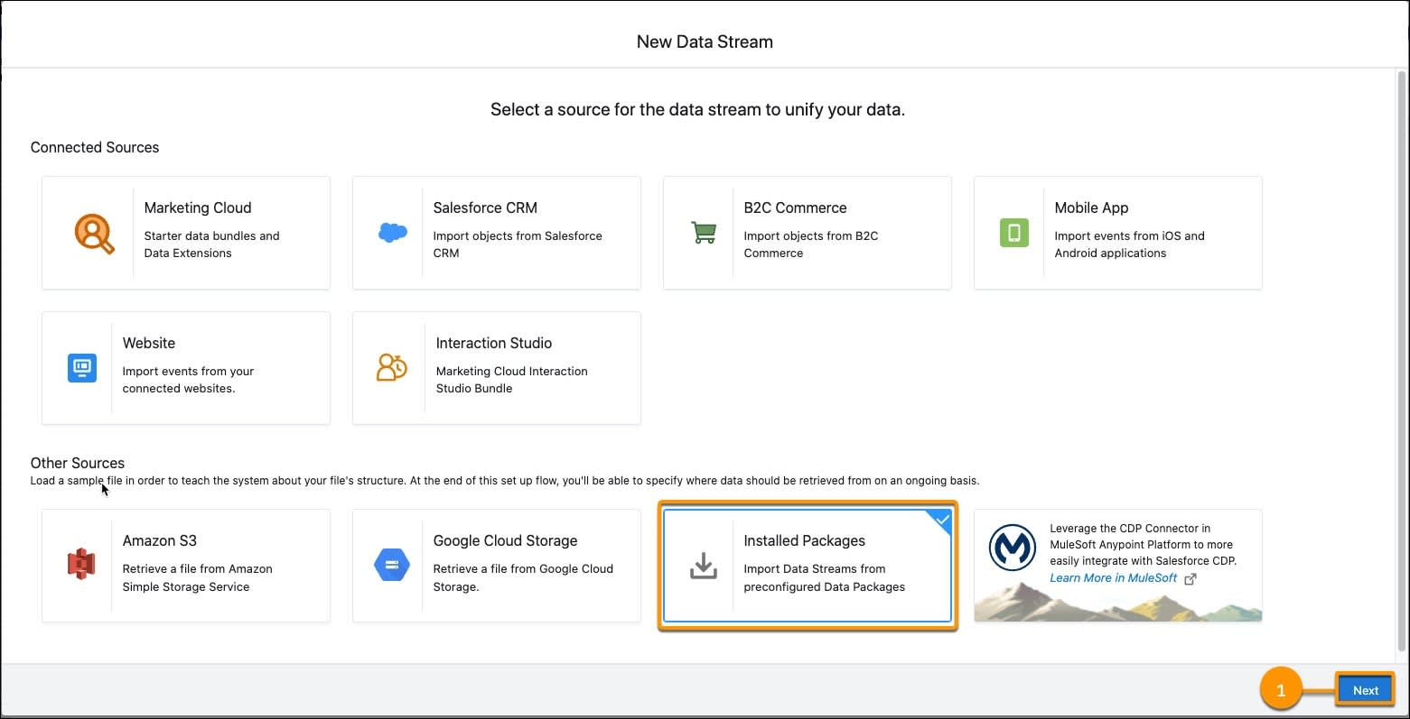
Task: Click the Installed Packages download icon
Action: (704, 565)
